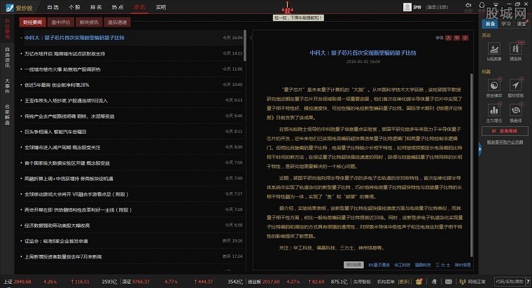
Task: Open related stock 三力士 link
Action: (443, 265)
